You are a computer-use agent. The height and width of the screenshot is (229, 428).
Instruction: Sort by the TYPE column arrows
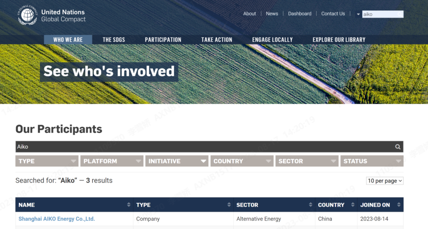click(x=229, y=205)
